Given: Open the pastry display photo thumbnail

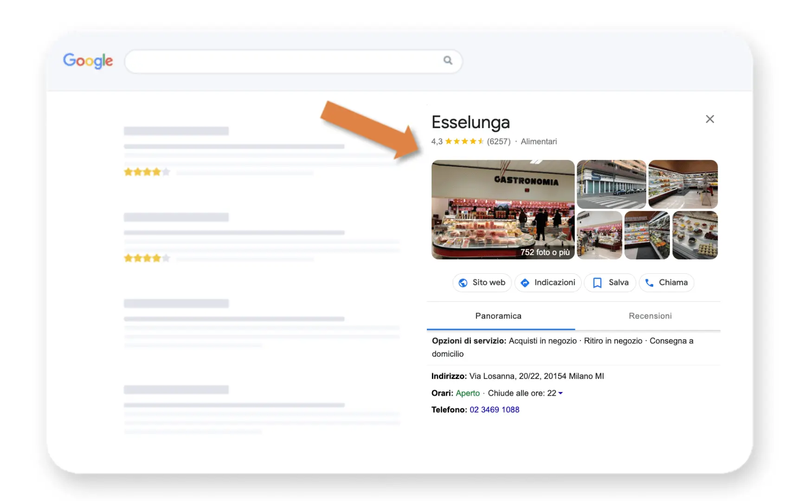Looking at the screenshot, I should pyautogui.click(x=695, y=235).
